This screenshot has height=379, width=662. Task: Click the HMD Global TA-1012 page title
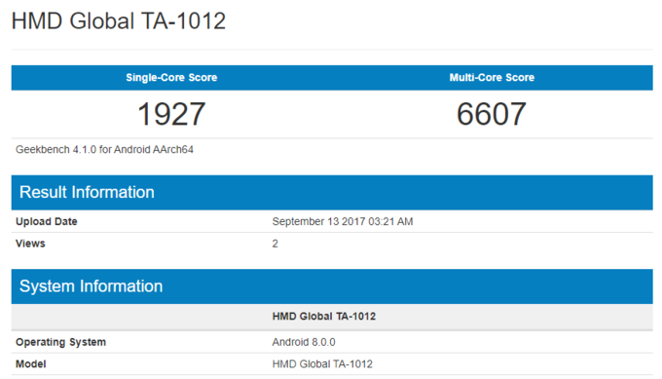[119, 21]
